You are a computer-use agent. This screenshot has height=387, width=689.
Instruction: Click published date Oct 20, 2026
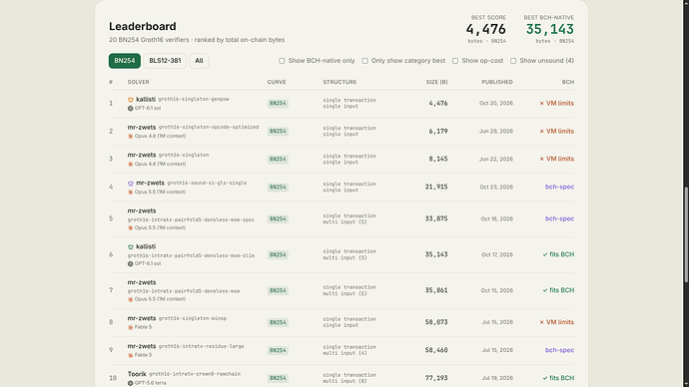pyautogui.click(x=496, y=103)
